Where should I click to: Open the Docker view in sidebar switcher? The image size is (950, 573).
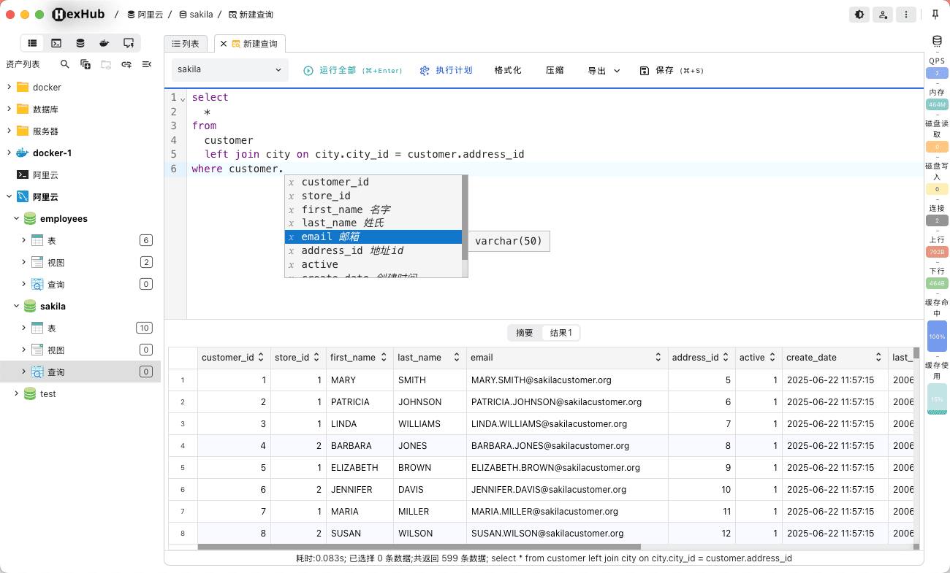tap(104, 43)
